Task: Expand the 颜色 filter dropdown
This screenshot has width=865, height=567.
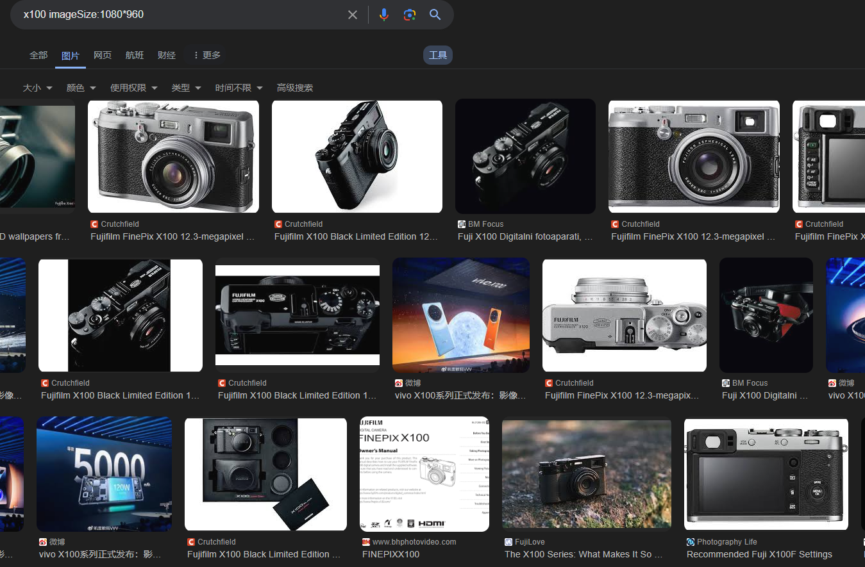Action: click(x=81, y=88)
